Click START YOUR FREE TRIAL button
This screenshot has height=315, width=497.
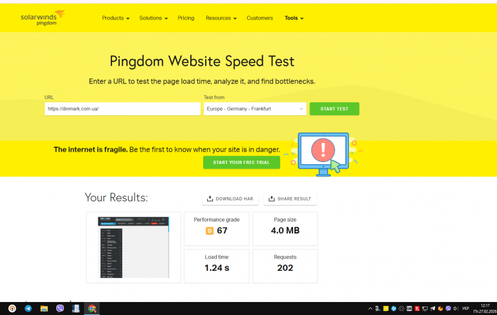(241, 162)
